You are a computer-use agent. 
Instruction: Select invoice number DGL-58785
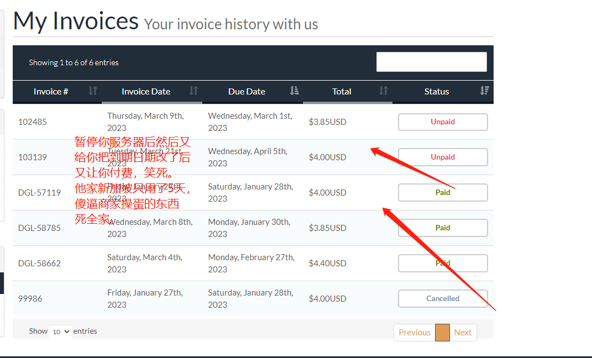(x=39, y=228)
